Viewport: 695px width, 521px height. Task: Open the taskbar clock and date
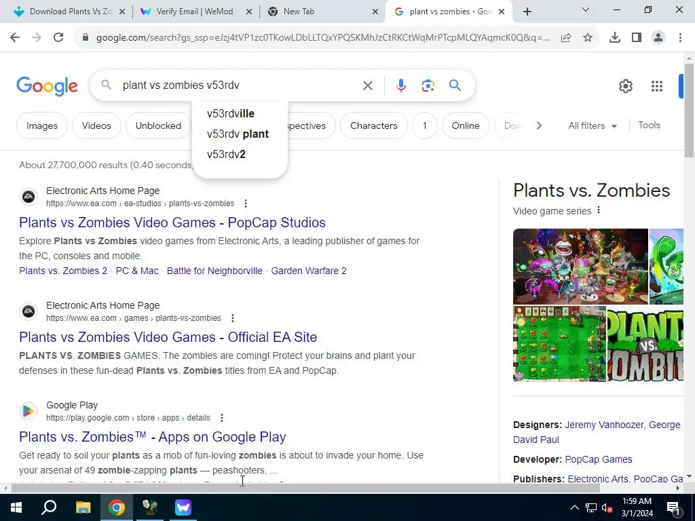pyautogui.click(x=637, y=507)
